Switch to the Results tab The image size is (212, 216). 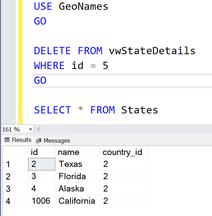click(18, 140)
